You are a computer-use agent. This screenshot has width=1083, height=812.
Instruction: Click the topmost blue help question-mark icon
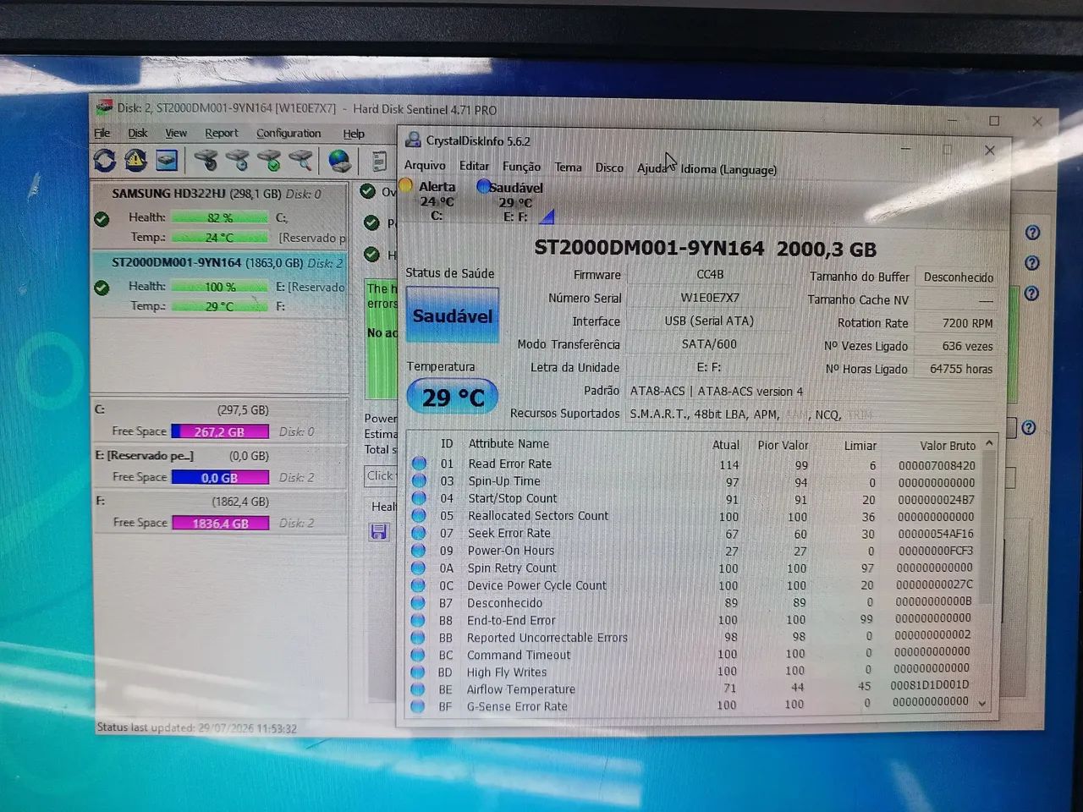coord(1032,233)
